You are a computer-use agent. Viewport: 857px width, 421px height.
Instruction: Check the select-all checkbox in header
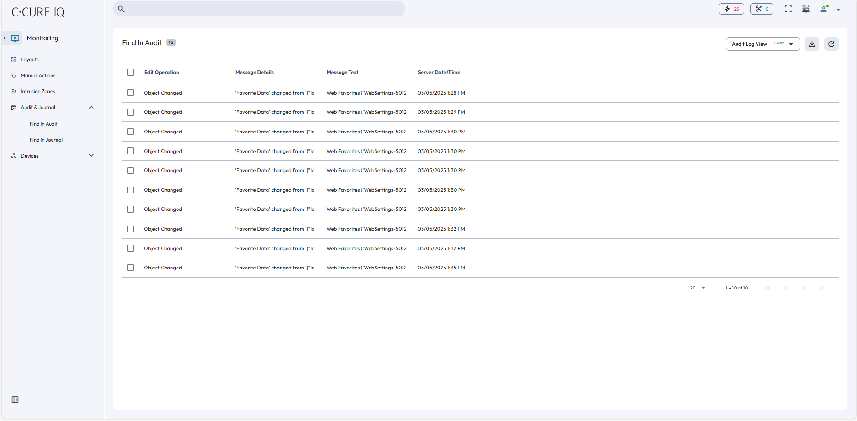[131, 73]
